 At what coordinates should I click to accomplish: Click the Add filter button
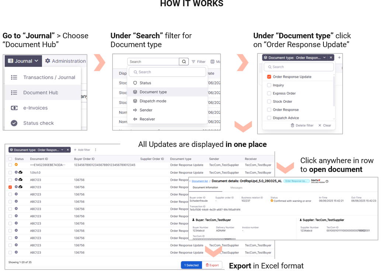[x=82, y=150]
